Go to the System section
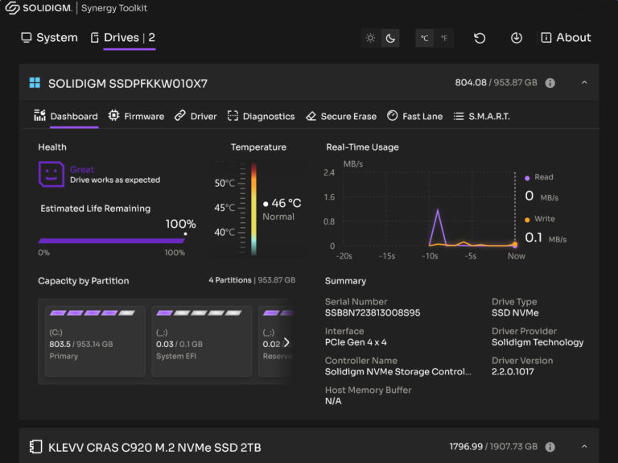This screenshot has height=463, width=618. 49,38
